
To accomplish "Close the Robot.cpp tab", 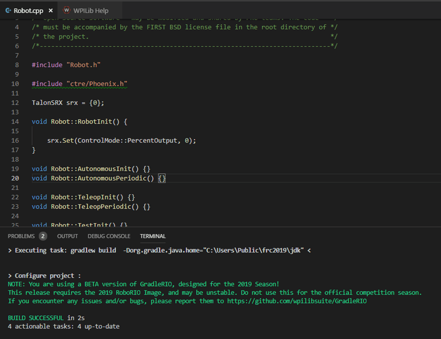I will tap(51, 11).
